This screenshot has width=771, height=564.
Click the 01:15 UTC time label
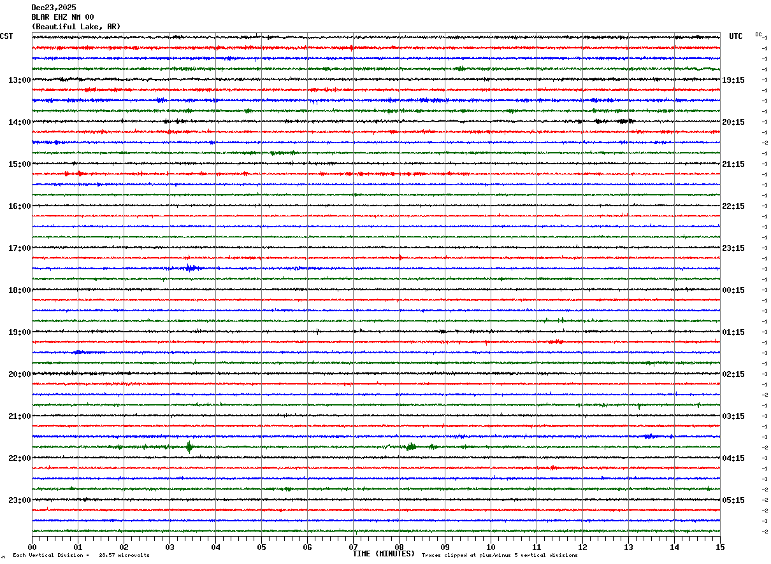tap(733, 332)
